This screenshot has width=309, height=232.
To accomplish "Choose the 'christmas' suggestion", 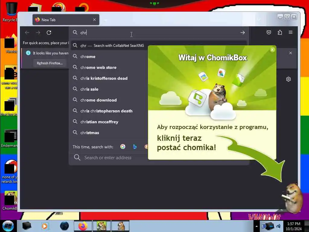I will coord(110,133).
